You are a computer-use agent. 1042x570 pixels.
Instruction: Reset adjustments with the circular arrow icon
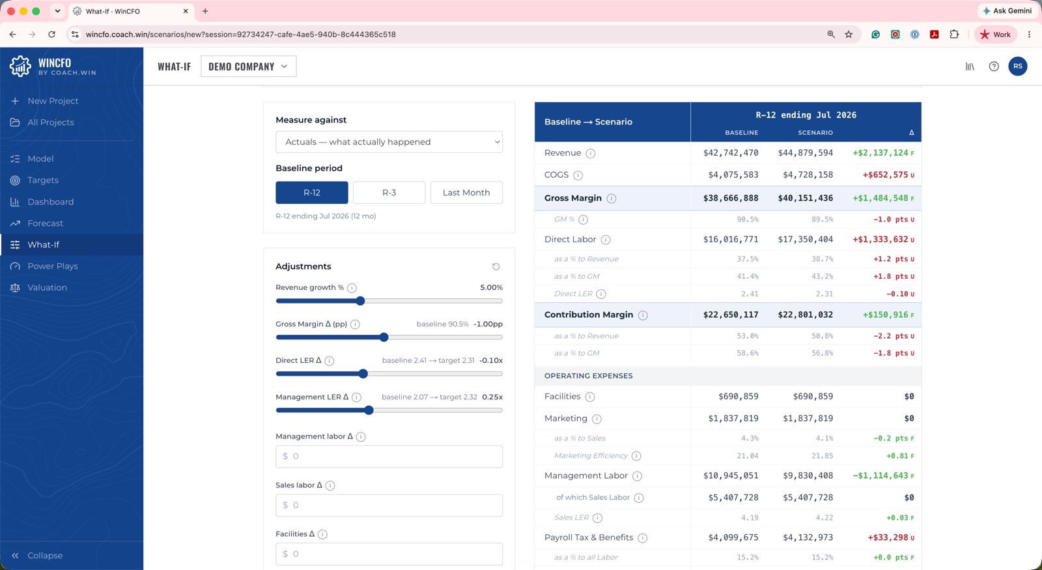[496, 266]
